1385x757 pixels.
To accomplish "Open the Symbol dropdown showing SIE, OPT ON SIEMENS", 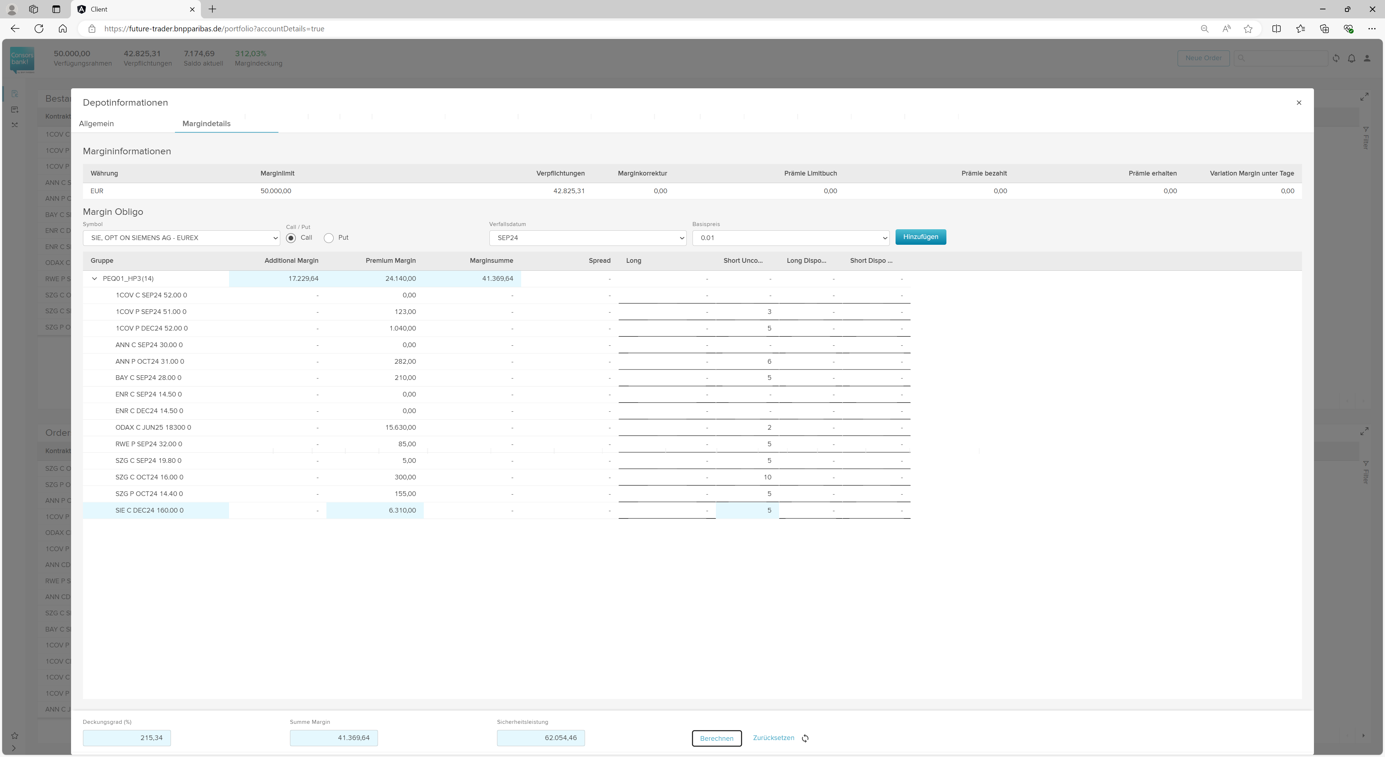I will 181,238.
